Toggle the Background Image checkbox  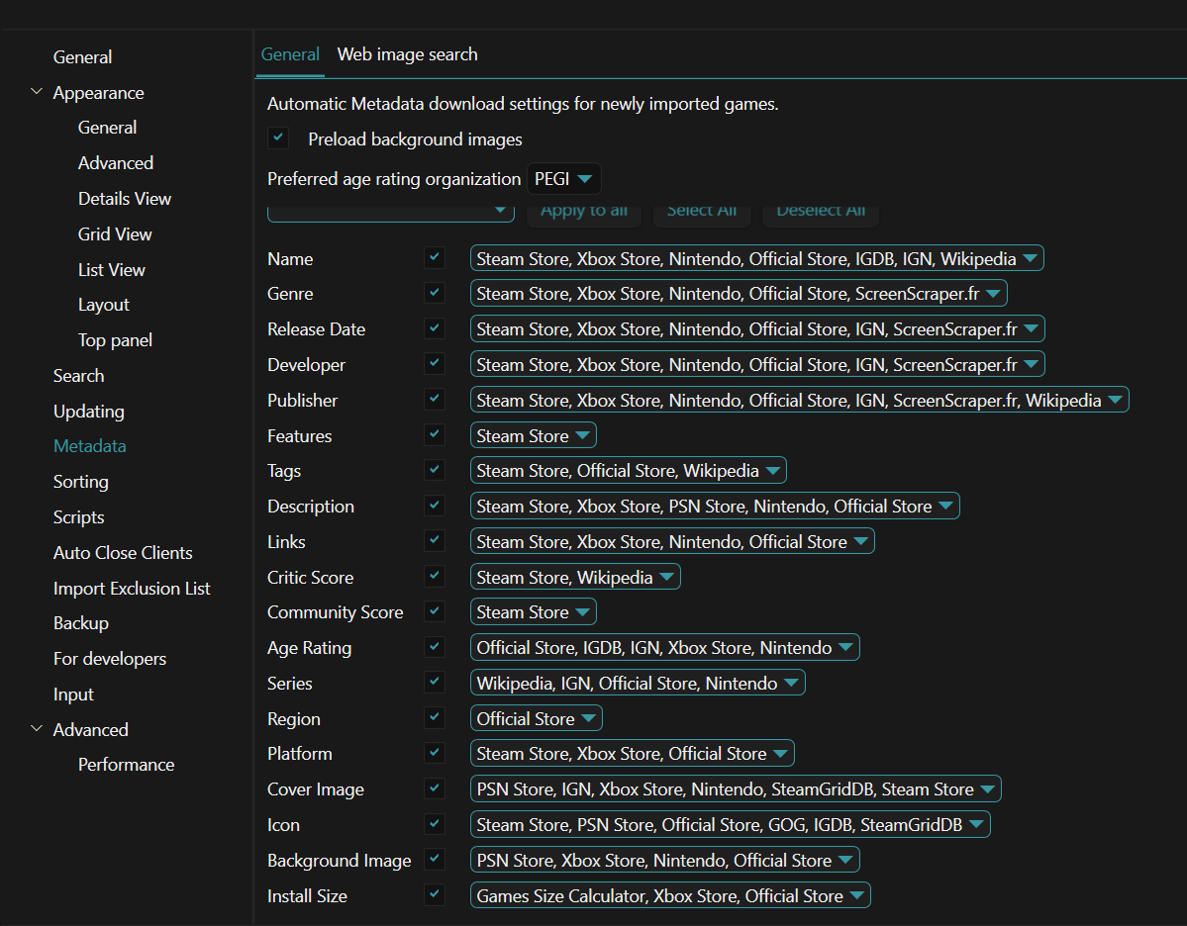[435, 859]
